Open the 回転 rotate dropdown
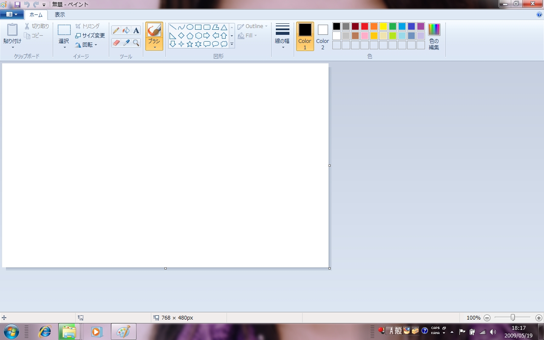Screen dimensions: 544x340 coord(86,45)
